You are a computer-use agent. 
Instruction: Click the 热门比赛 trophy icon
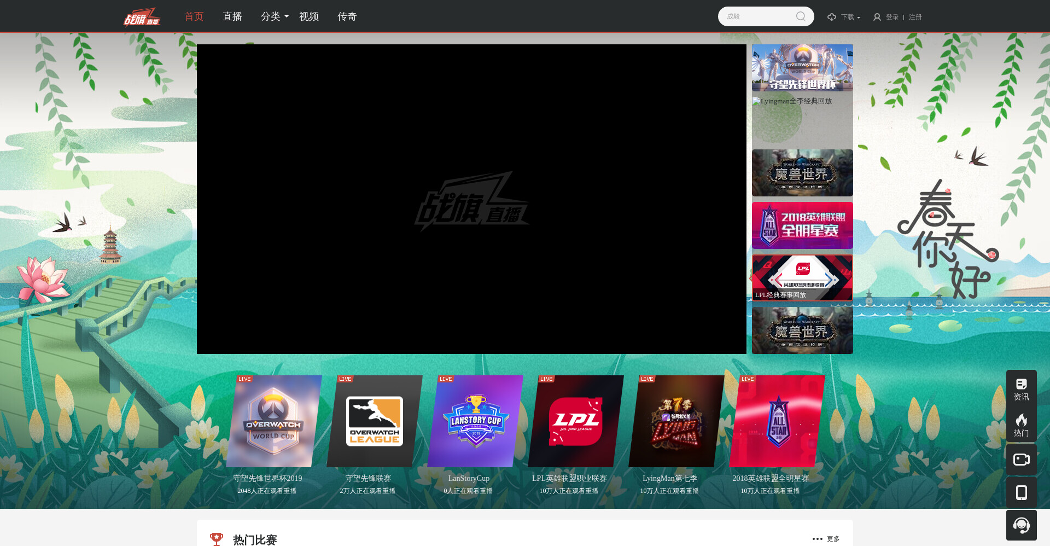(217, 539)
